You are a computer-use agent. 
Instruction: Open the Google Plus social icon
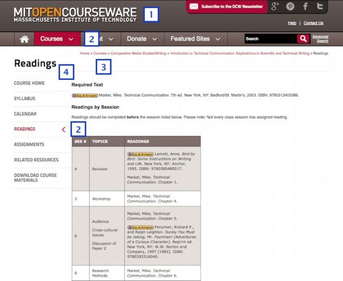276,7
